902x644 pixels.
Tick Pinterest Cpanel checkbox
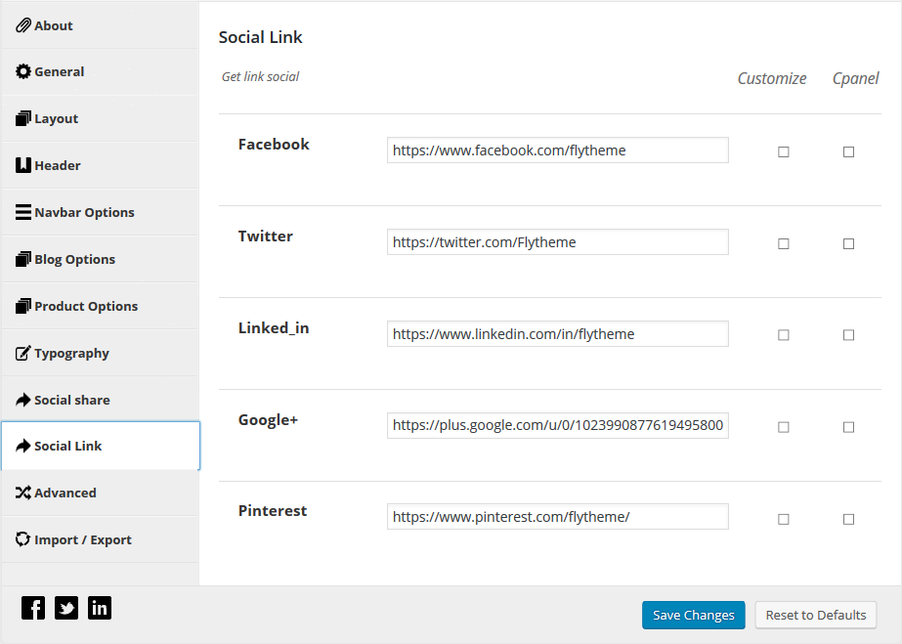(x=848, y=519)
